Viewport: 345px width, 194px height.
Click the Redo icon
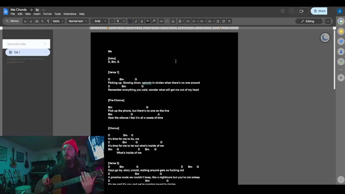(31, 21)
